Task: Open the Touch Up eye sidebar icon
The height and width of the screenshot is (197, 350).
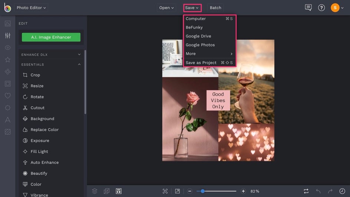Action: (7, 47)
